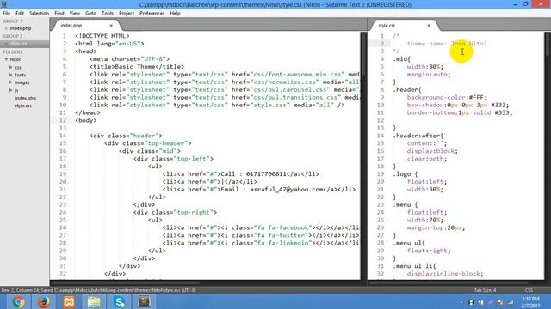Click the vertical scrollbar of style.css pane
This screenshot has height=309, width=551.
548,44
